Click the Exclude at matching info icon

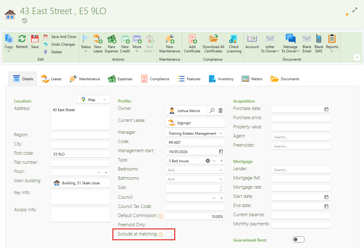coord(161,235)
